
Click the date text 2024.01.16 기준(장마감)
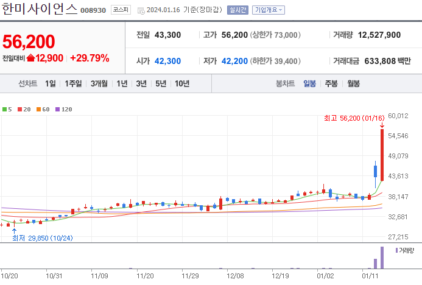point(185,10)
